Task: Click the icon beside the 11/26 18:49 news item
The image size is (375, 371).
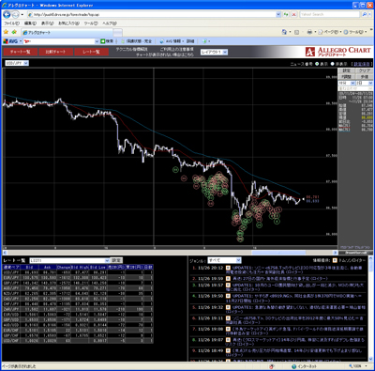Action: pyautogui.click(x=228, y=350)
